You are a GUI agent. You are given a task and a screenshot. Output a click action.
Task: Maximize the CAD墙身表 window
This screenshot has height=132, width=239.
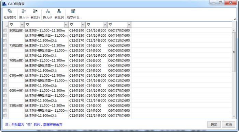pos(221,3)
